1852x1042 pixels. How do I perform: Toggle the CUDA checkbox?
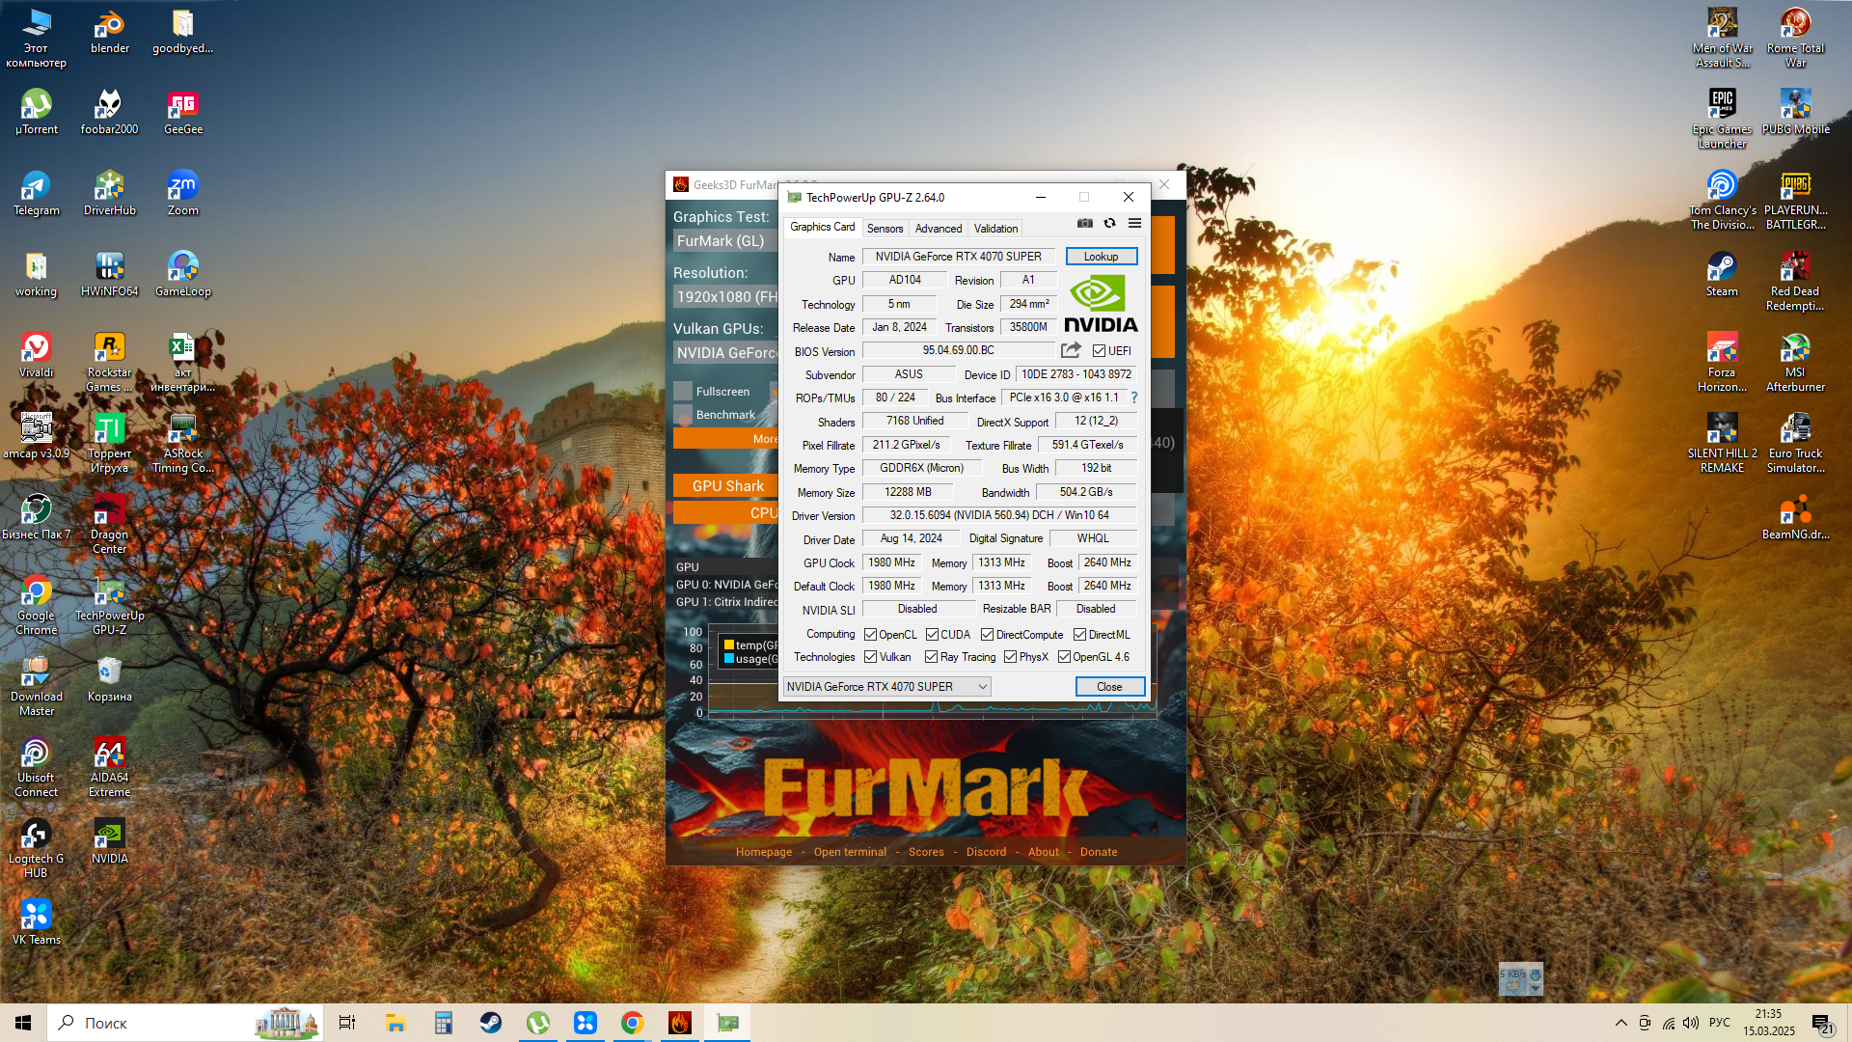[x=932, y=635]
